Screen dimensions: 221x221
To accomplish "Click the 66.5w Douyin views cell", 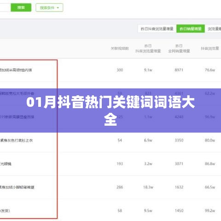I will [210, 187].
